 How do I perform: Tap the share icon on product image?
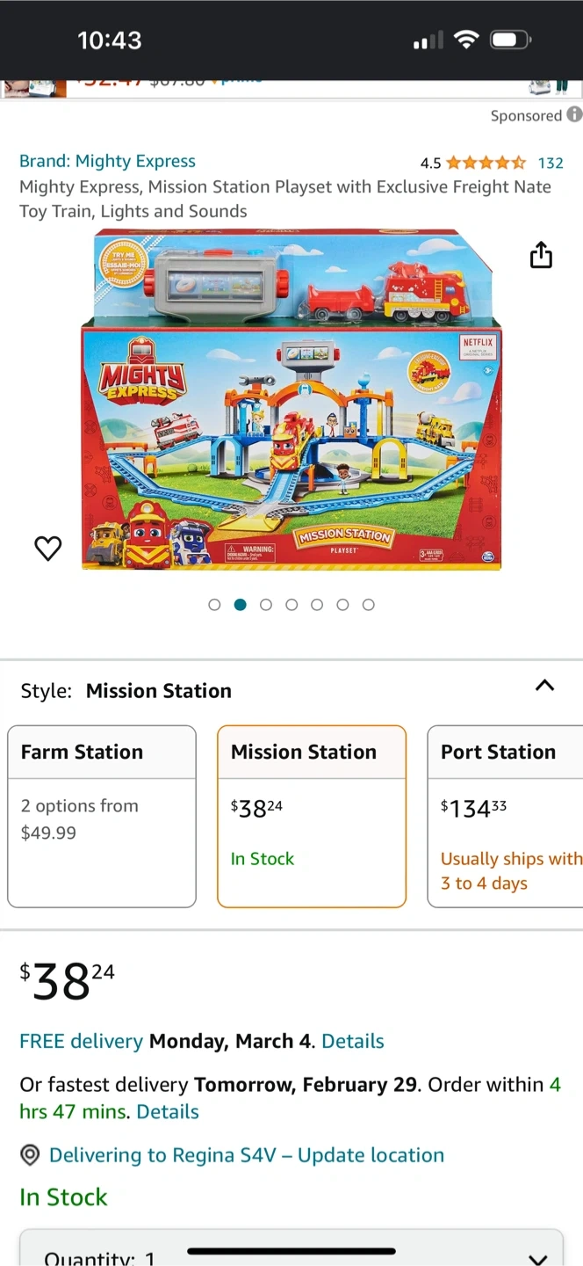tap(541, 255)
